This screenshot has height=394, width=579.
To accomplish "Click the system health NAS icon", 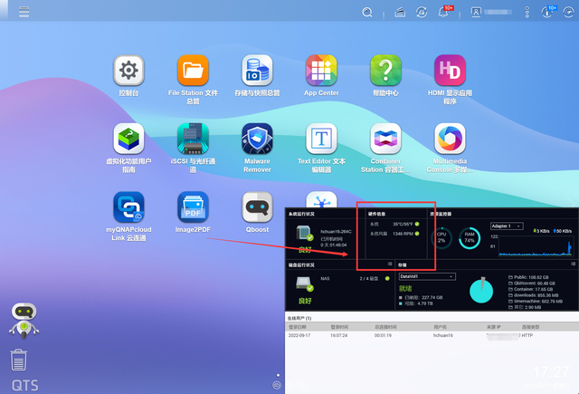I will 305,234.
